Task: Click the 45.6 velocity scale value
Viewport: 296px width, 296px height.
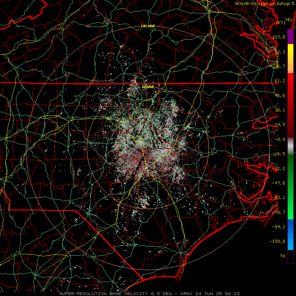Action: pyautogui.click(x=280, y=95)
